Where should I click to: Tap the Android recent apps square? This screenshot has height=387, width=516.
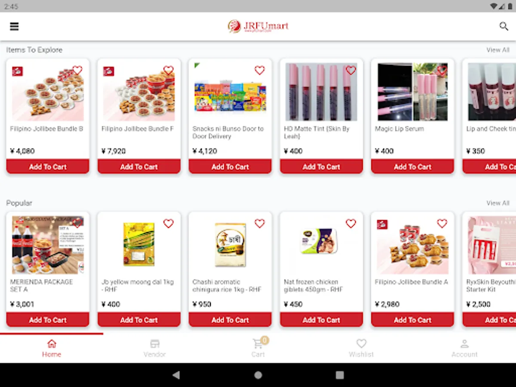340,375
